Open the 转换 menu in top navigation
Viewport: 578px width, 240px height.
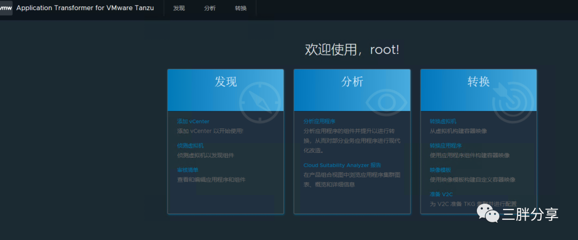pyautogui.click(x=241, y=8)
